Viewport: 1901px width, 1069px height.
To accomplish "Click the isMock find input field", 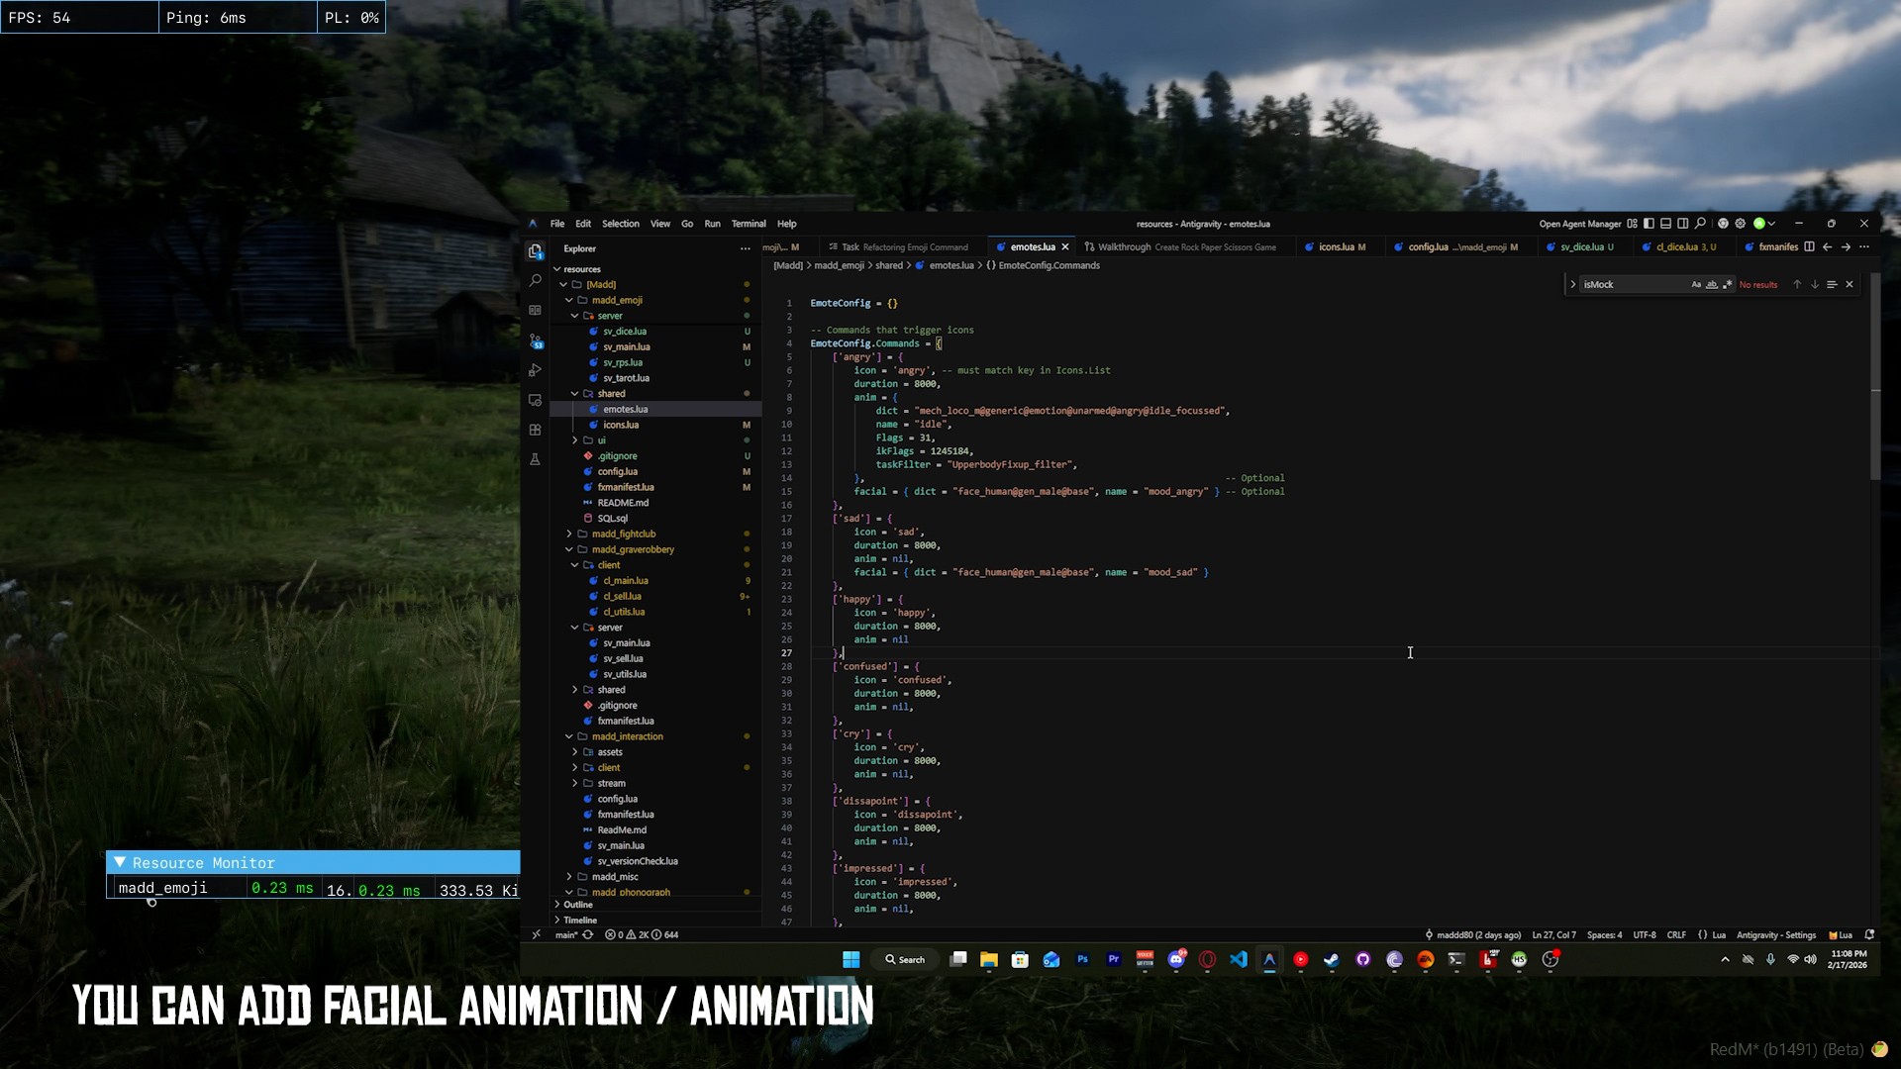I will (x=1634, y=285).
